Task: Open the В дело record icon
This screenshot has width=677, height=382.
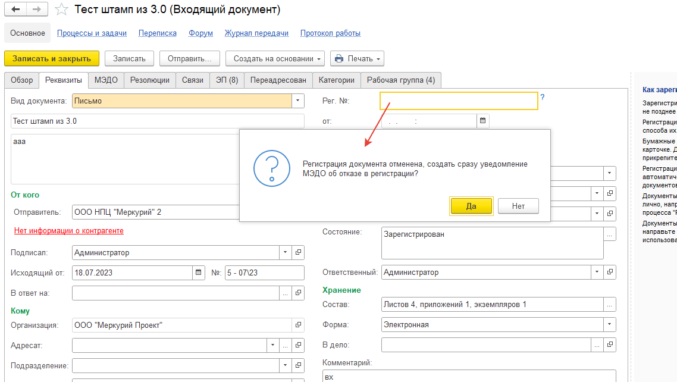Action: pyautogui.click(x=610, y=345)
